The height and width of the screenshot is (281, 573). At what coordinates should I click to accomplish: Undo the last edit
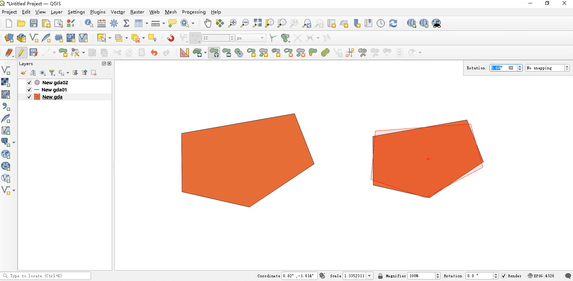154,52
